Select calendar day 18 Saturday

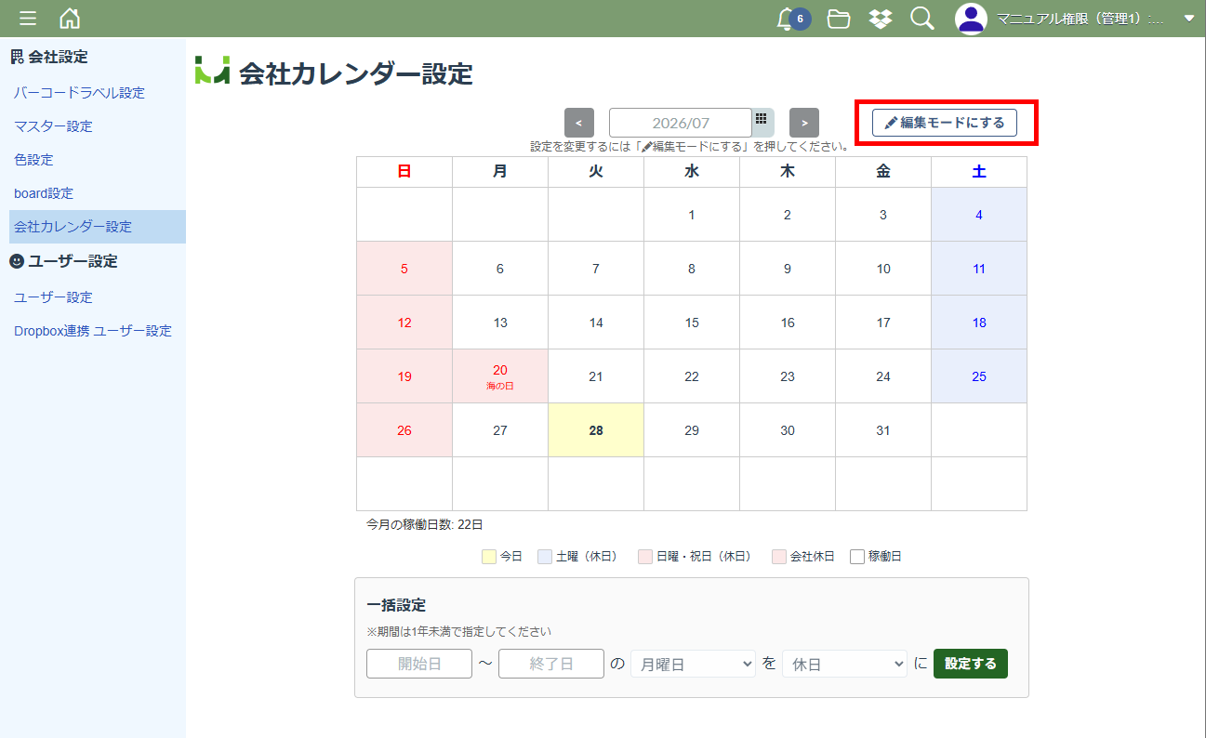coord(979,323)
